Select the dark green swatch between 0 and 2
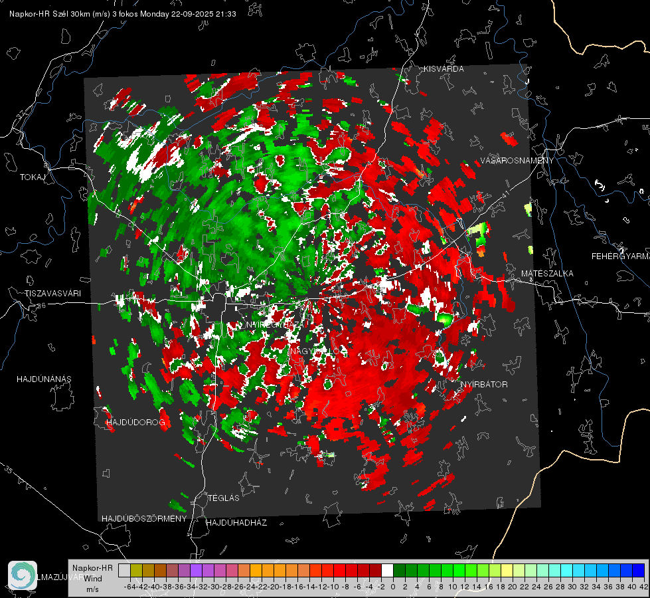650x598 pixels. pos(399,570)
